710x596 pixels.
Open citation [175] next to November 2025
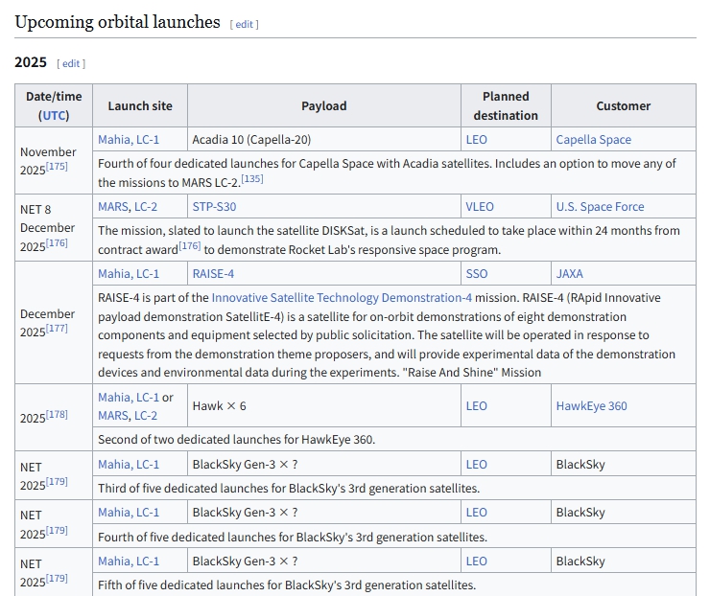[x=57, y=166]
